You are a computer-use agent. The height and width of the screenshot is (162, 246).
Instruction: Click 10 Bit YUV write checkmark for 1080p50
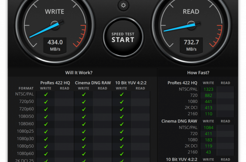point(122,146)
